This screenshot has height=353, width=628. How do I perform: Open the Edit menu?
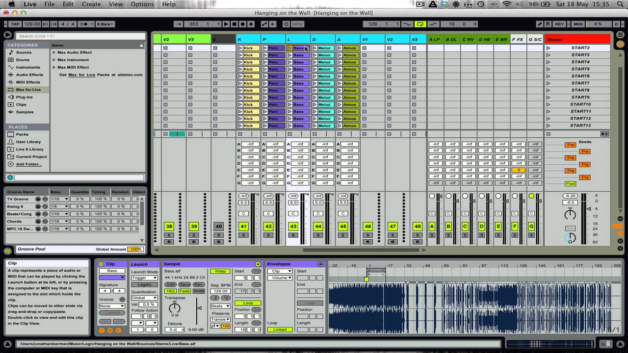[68, 4]
